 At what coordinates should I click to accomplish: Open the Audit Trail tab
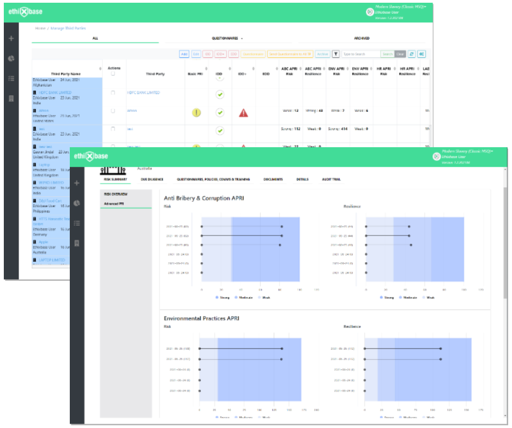[x=331, y=179]
